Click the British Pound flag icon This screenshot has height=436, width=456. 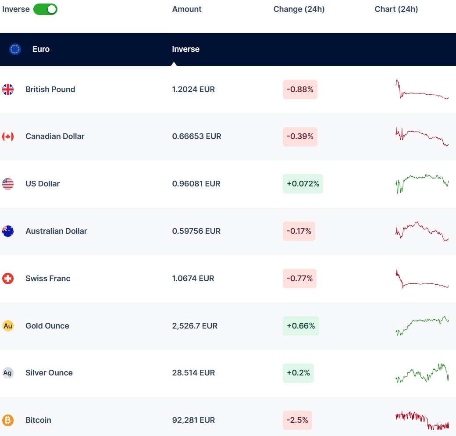(x=8, y=89)
